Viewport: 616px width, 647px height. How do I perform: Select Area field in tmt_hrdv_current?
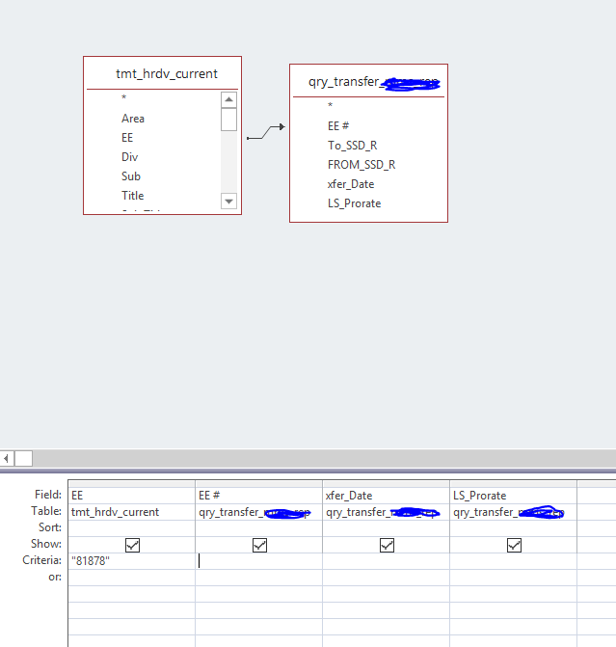(x=133, y=119)
